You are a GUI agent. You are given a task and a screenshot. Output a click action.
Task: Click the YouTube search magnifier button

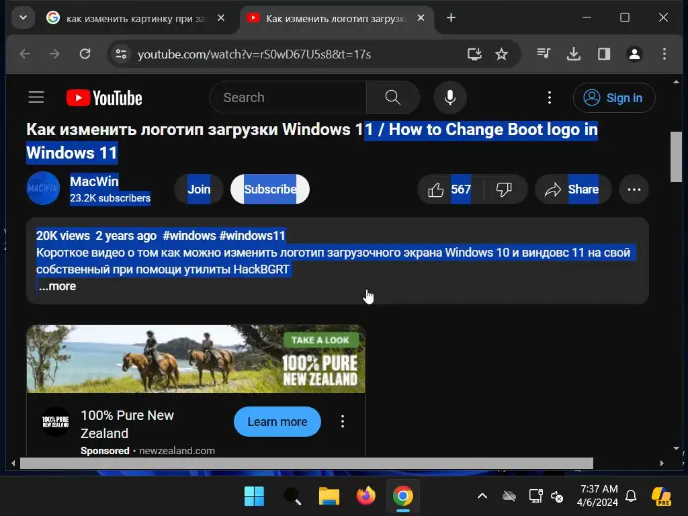tap(392, 97)
